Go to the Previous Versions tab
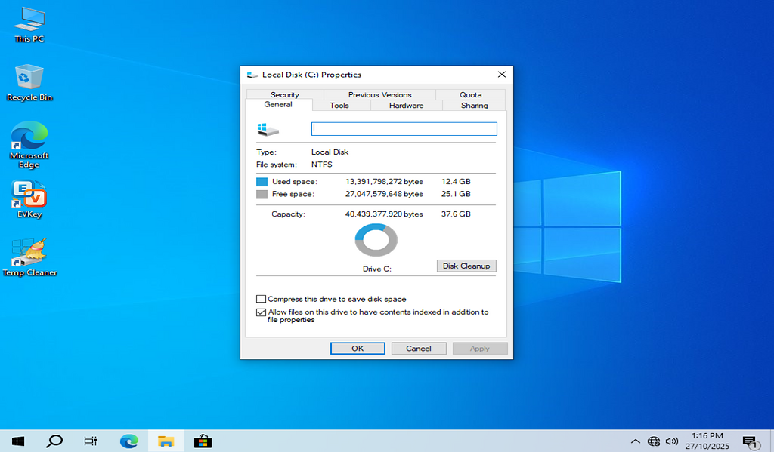 [x=379, y=95]
